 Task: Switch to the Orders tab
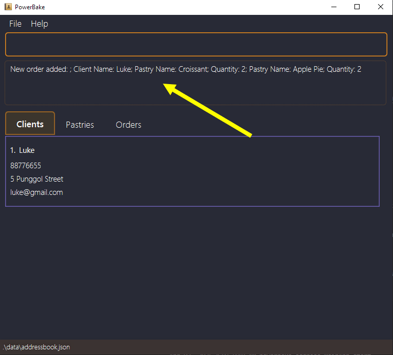[x=128, y=125]
